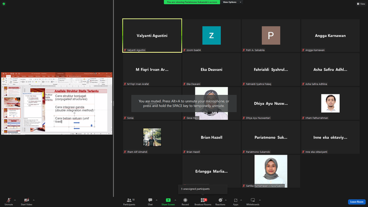
Task: Open Whiteboards
Action: tap(253, 201)
